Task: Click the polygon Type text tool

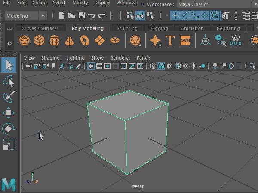Action: [170, 41]
